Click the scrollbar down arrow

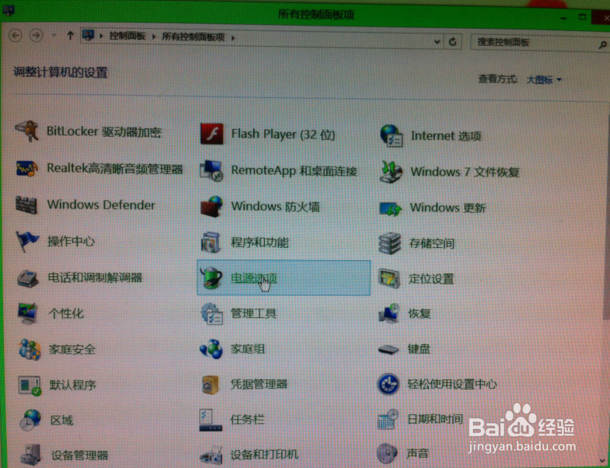click(x=604, y=461)
